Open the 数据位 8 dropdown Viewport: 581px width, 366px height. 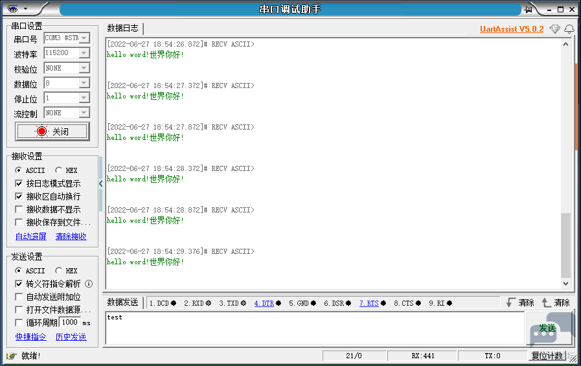coord(84,83)
